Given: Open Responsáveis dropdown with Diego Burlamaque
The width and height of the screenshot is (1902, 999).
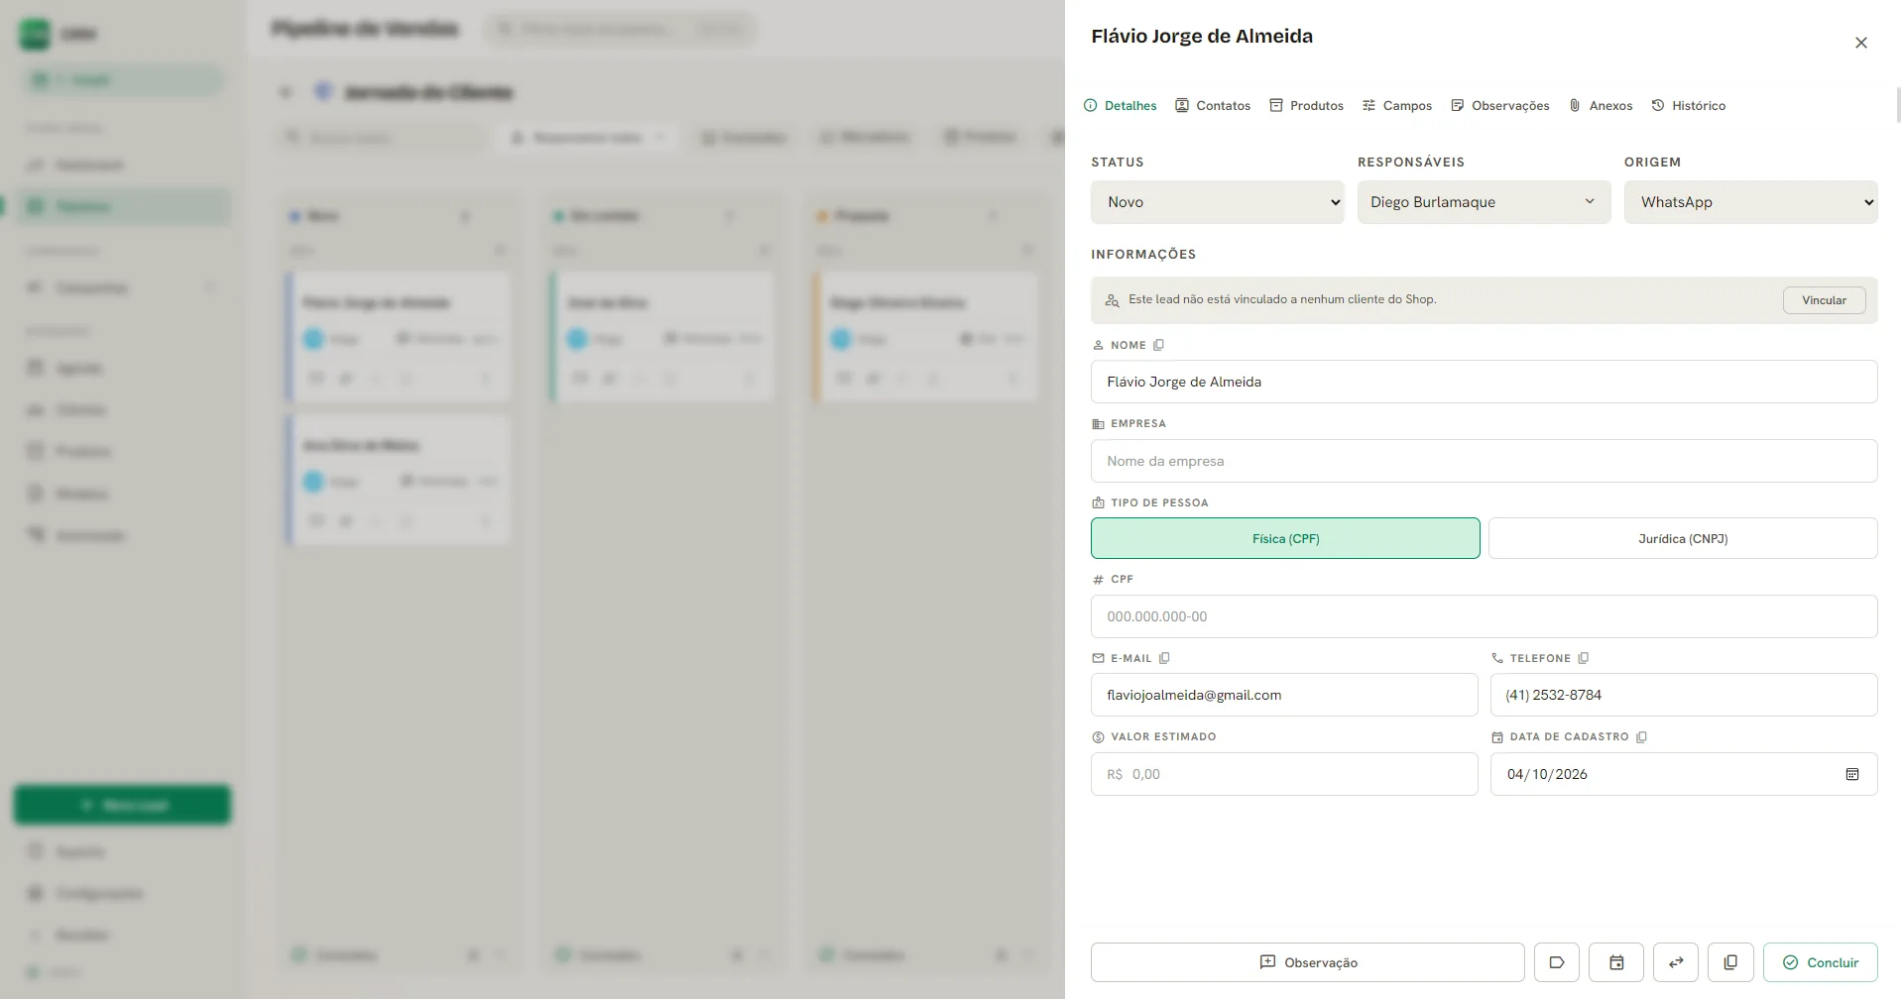Looking at the screenshot, I should [x=1484, y=202].
